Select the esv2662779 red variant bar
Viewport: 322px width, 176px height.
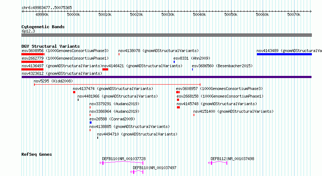point(33,62)
